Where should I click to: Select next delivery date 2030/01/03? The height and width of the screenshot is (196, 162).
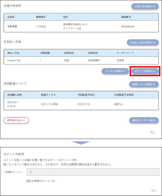point(83,104)
